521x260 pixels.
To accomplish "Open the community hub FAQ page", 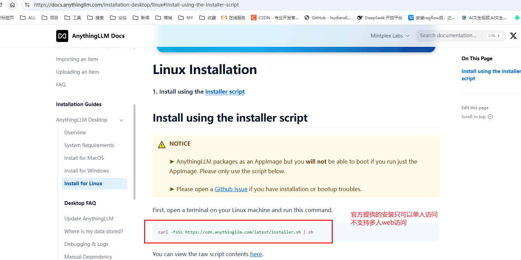I will pyautogui.click(x=61, y=85).
